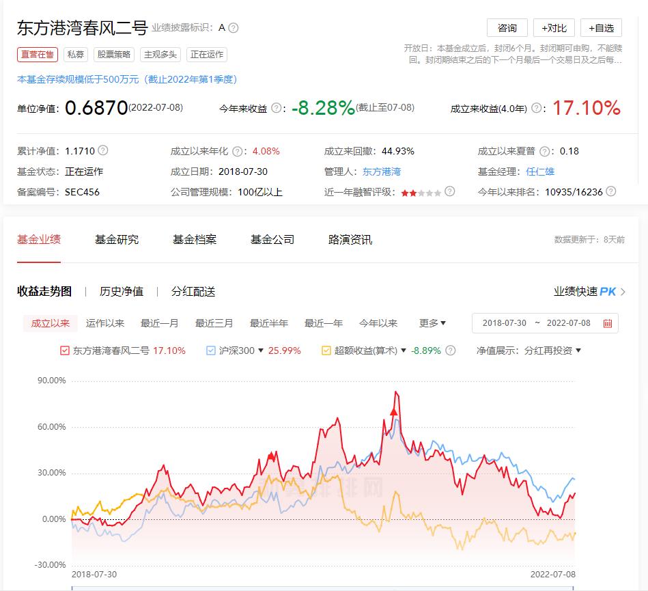The image size is (648, 591).
Task: Toggle 东方港湾春风二号 series checkbox
Action: click(64, 351)
